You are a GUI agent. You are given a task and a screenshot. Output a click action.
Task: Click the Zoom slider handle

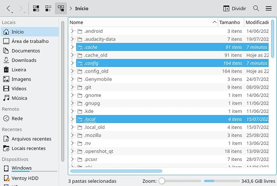tap(162, 181)
